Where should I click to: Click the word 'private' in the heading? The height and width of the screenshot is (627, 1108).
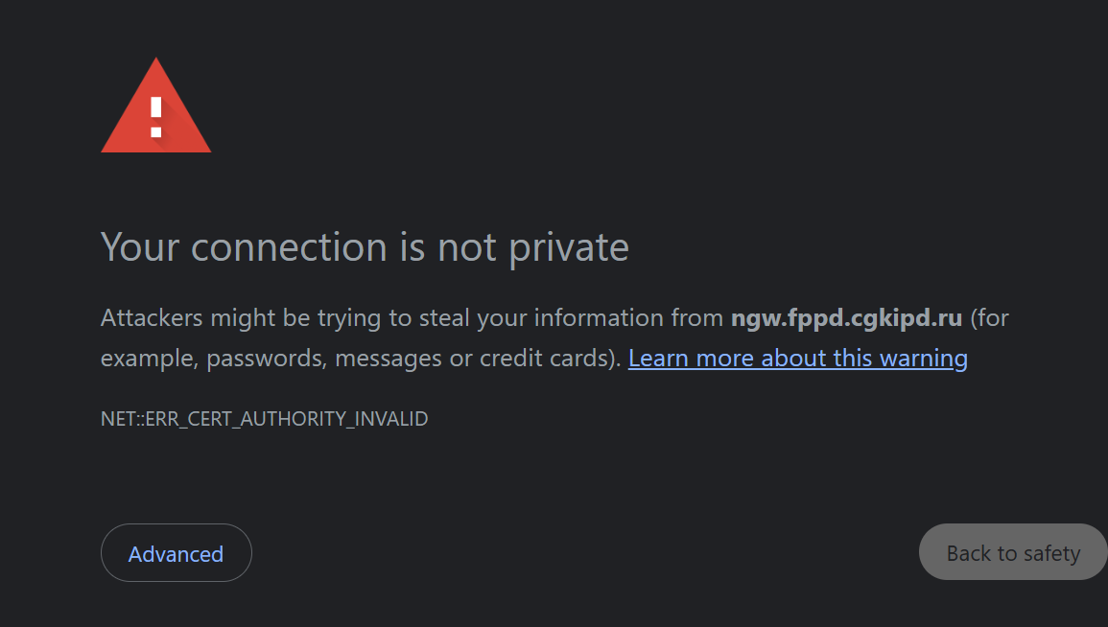point(569,248)
